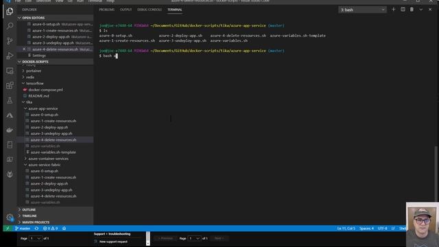This screenshot has width=439, height=247.
Task: Open the errors and warnings count
Action: [x=50, y=228]
